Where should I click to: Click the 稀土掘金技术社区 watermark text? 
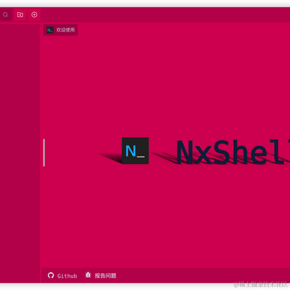coord(260,285)
